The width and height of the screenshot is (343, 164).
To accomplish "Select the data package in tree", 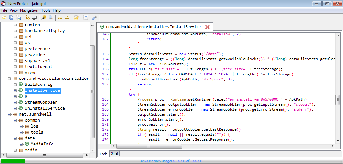I will (x=30, y=138).
